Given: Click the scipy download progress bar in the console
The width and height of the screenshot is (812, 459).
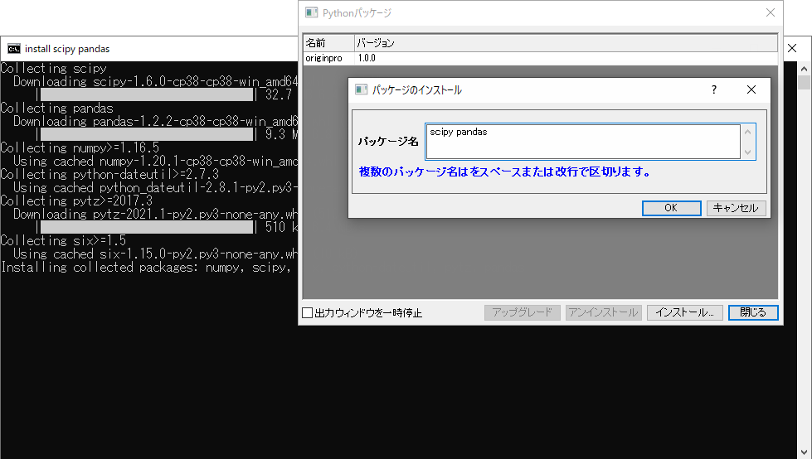Looking at the screenshot, I should pos(147,94).
